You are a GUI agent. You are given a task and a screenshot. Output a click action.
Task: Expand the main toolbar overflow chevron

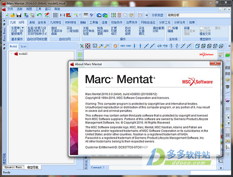pos(147,15)
